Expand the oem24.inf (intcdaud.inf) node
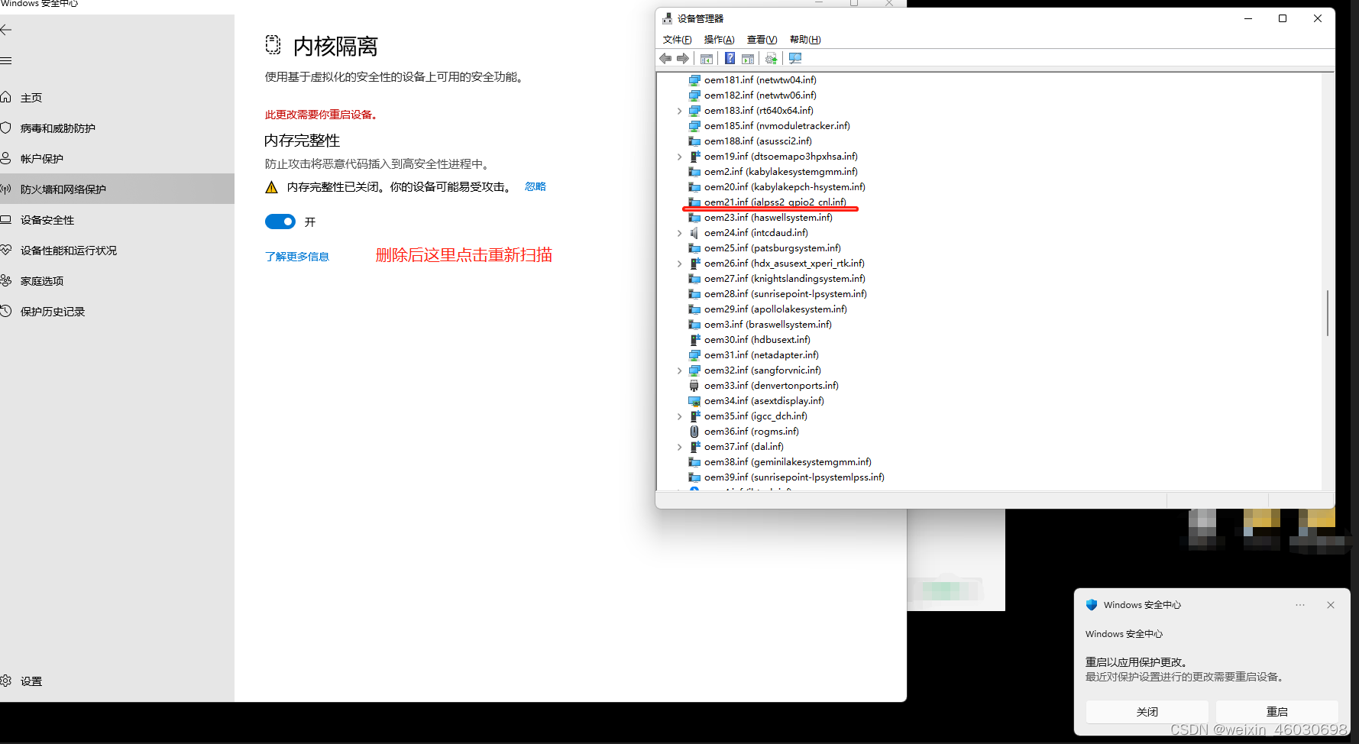Screen dimensions: 1359x744 [679, 233]
